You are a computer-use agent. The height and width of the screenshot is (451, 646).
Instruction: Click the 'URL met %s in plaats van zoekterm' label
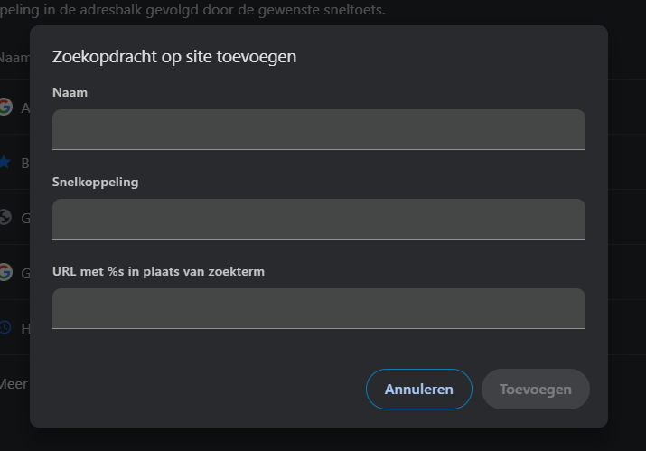point(158,272)
